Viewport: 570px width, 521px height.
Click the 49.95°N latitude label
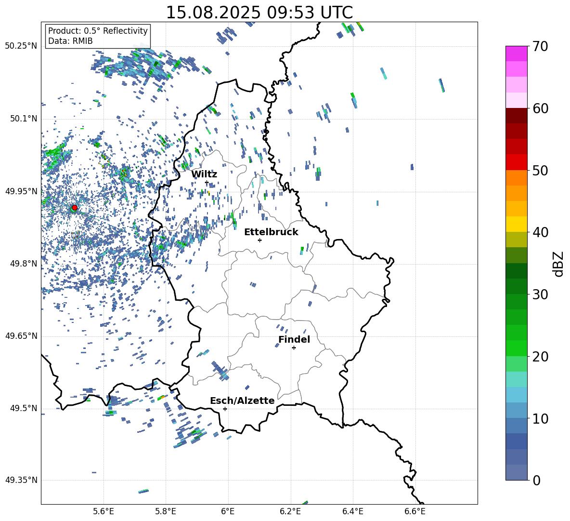[21, 191]
